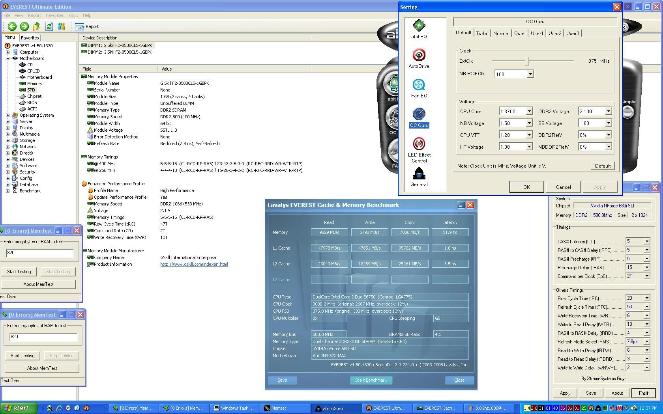Click Save in EVEREST benchmark window
This screenshot has width=663, height=414.
point(282,380)
